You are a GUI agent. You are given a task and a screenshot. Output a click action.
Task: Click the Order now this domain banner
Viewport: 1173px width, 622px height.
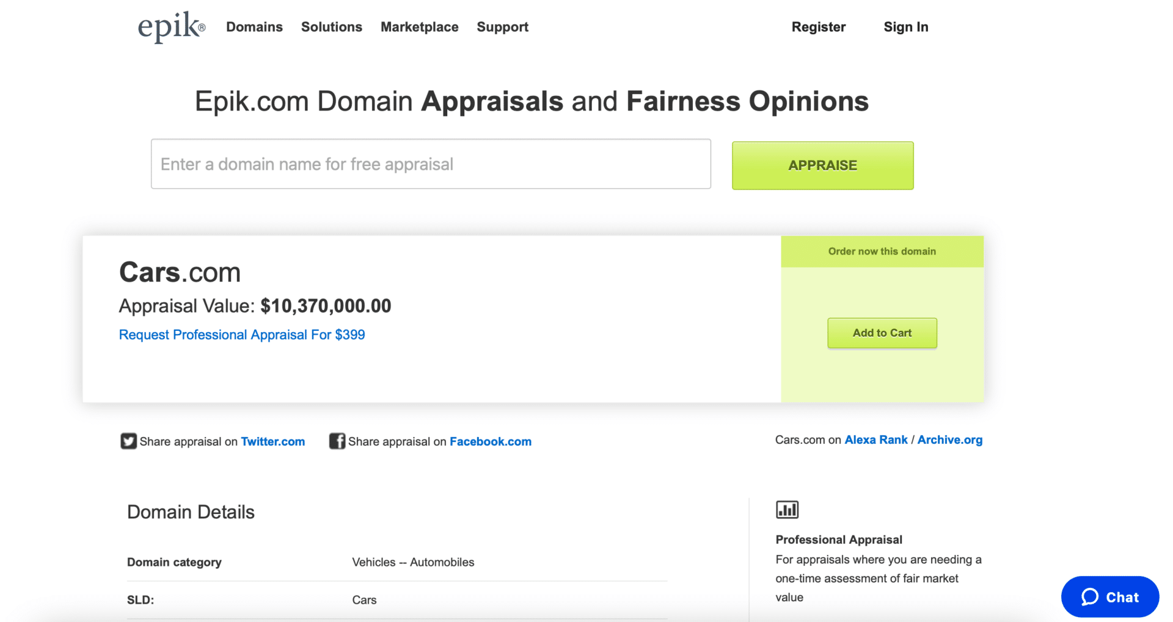pyautogui.click(x=882, y=251)
